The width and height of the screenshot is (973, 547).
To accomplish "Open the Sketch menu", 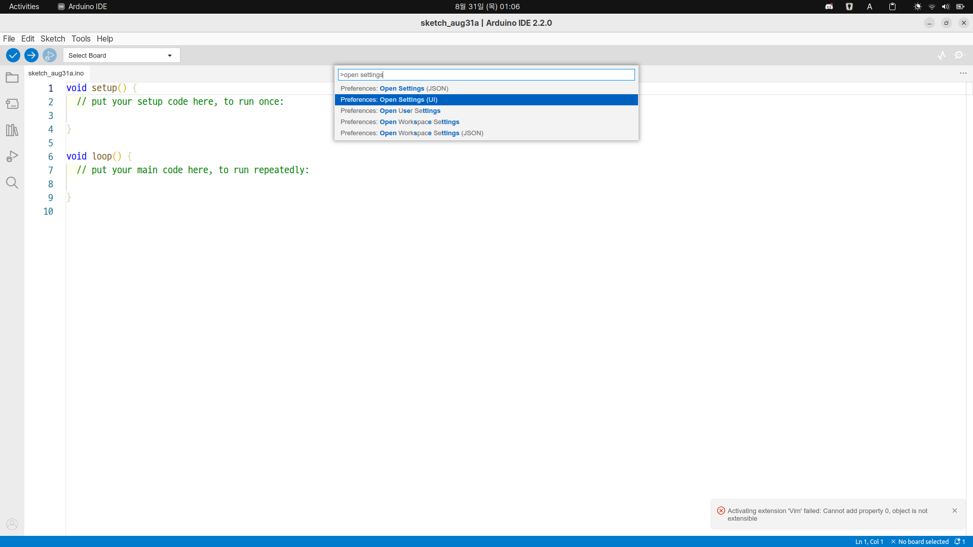I will tap(53, 38).
